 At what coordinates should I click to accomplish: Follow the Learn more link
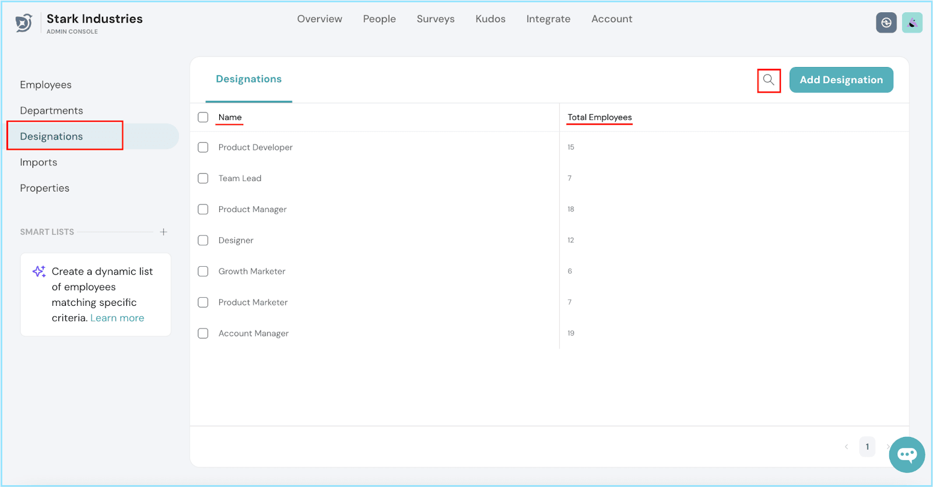pos(117,318)
